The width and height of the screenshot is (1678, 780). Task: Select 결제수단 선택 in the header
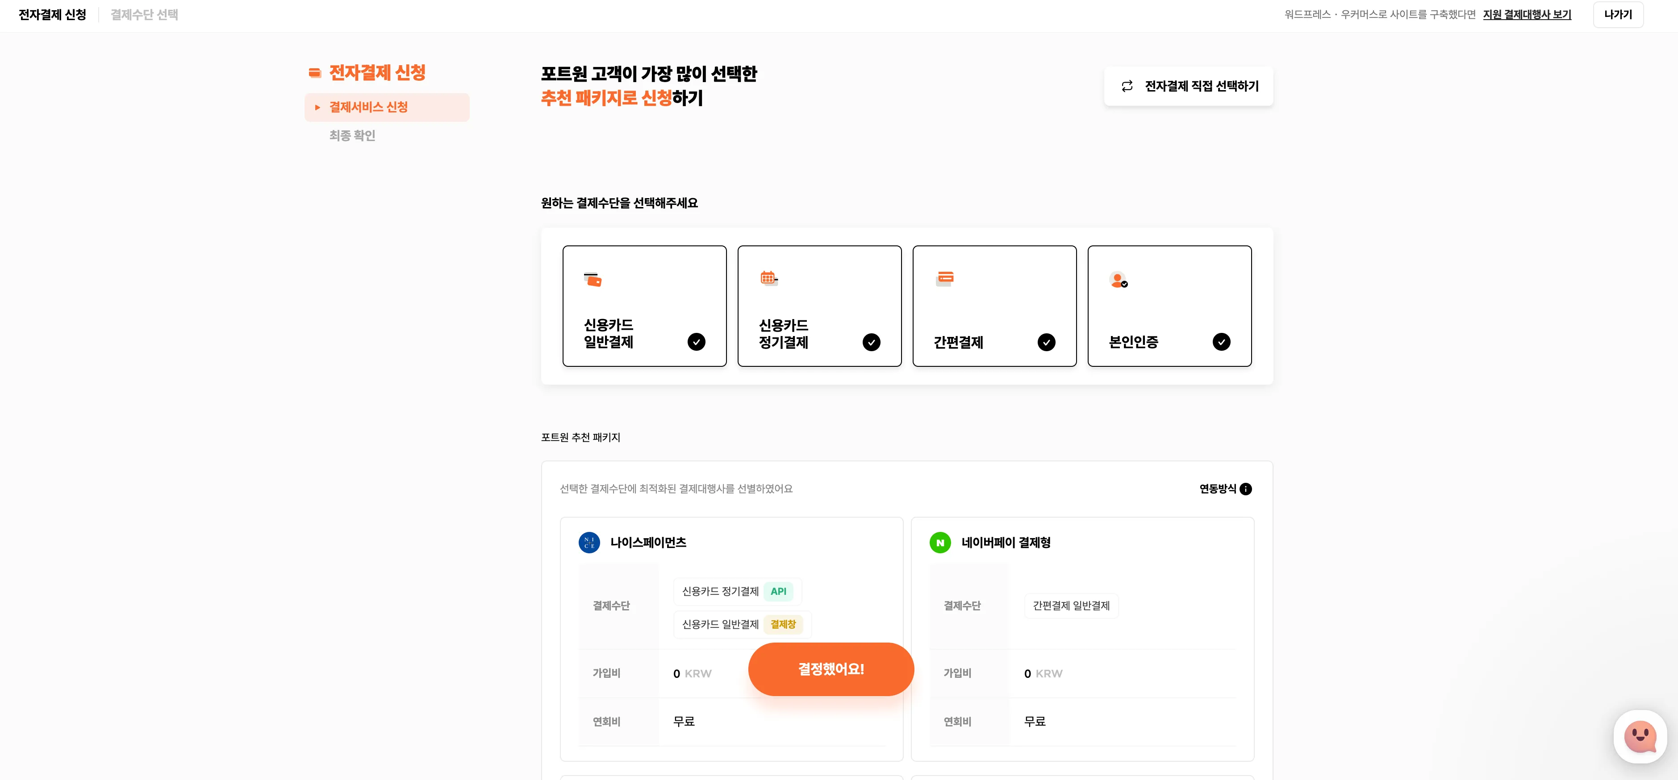click(x=145, y=14)
